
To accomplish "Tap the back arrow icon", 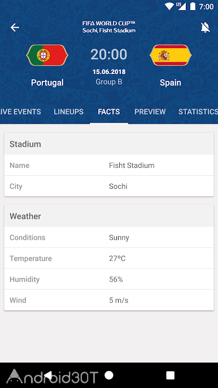I will coord(15,28).
